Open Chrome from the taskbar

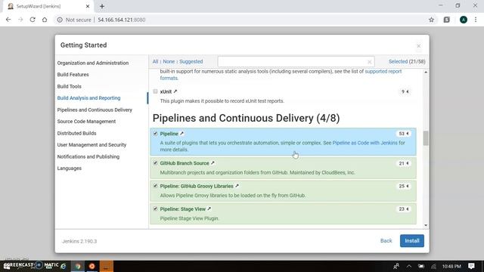(78, 266)
